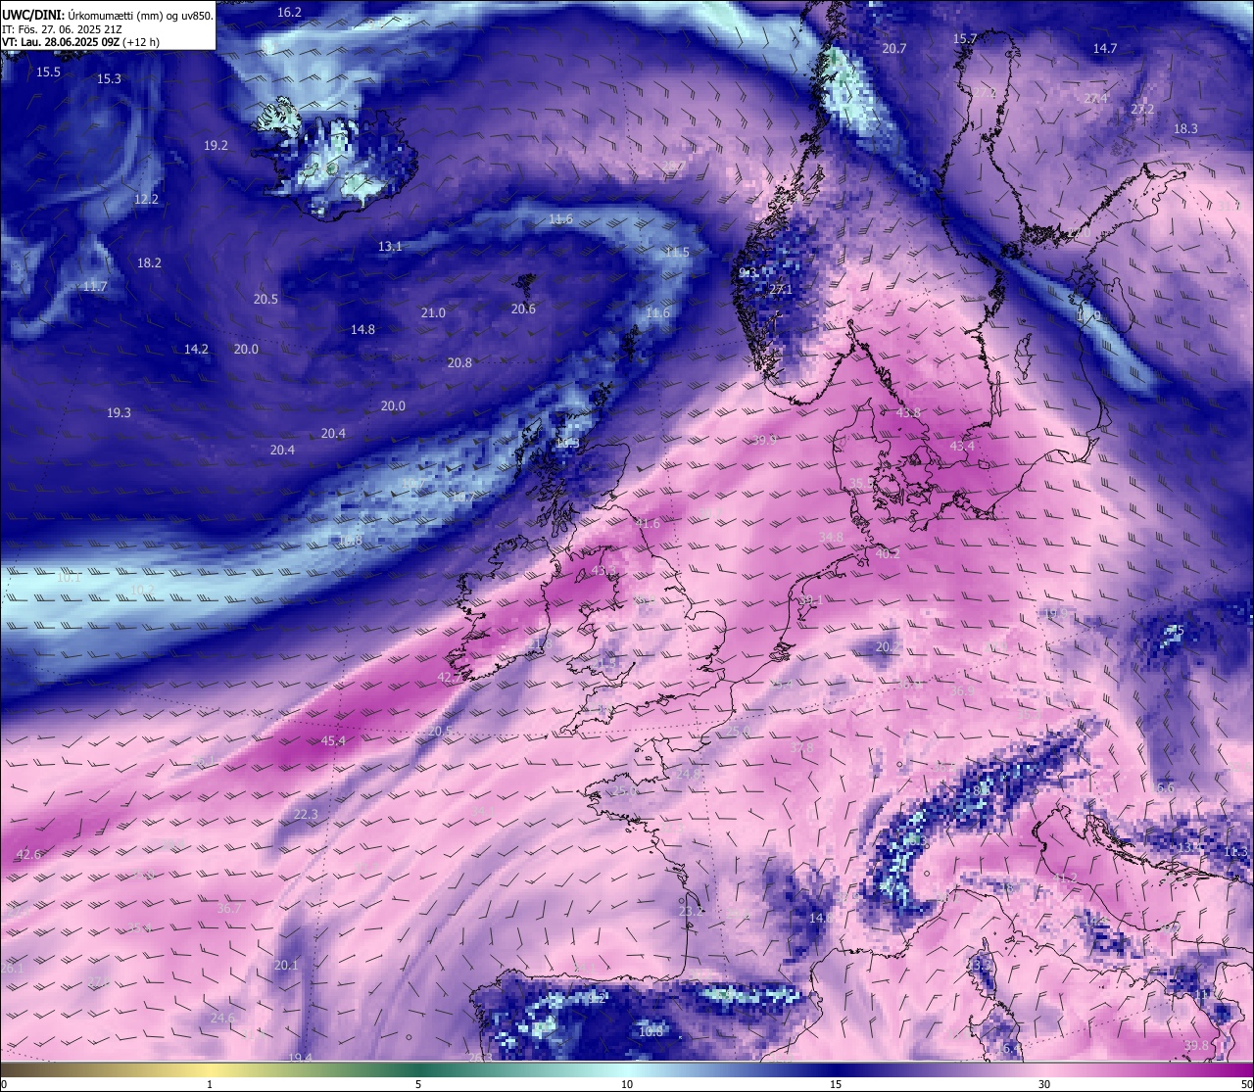Click the 19.2 value west of Iceland

click(x=216, y=146)
